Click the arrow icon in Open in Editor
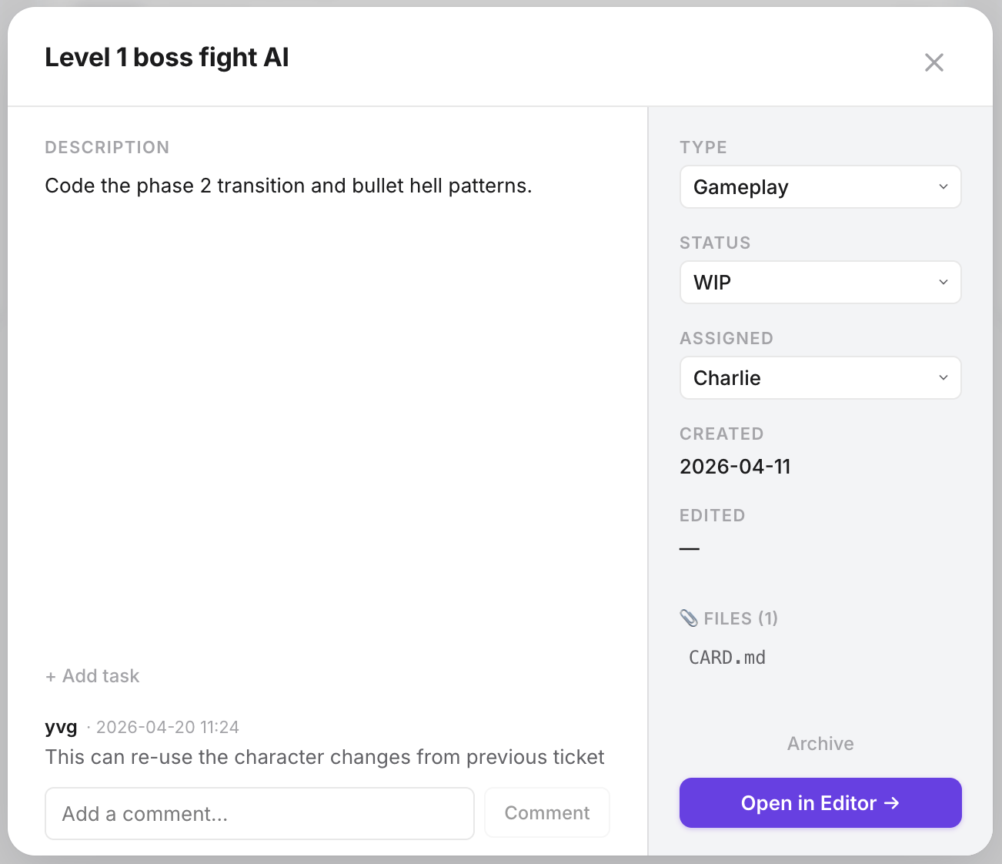 892,803
